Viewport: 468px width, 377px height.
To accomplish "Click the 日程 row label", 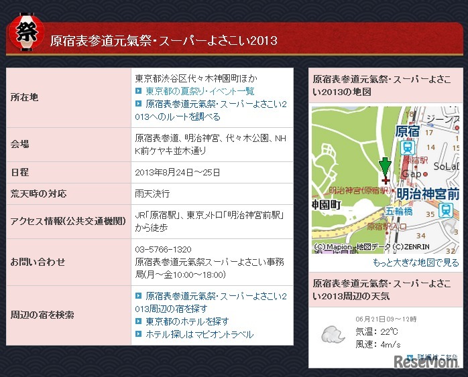I will click(x=19, y=172).
